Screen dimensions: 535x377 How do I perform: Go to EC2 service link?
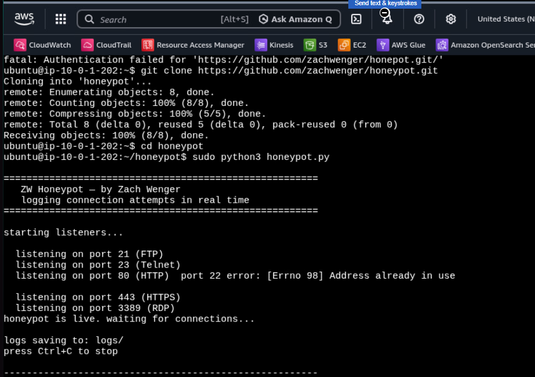359,45
